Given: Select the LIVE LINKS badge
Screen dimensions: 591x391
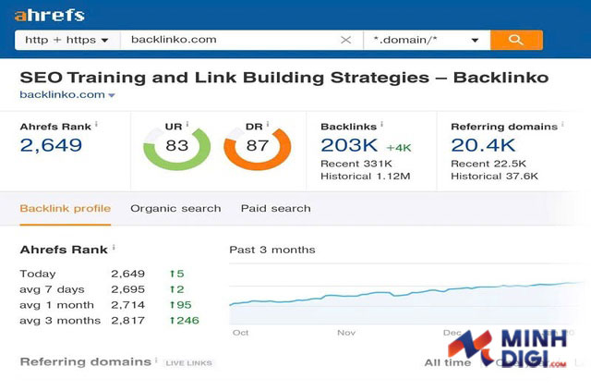Looking at the screenshot, I should [x=188, y=363].
